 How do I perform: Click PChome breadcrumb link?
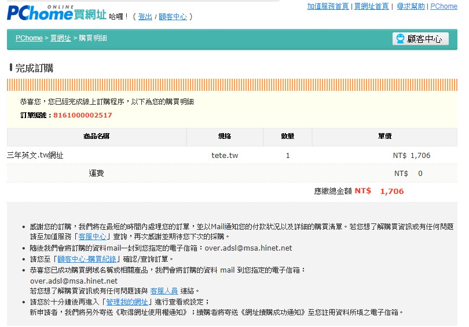(x=29, y=38)
